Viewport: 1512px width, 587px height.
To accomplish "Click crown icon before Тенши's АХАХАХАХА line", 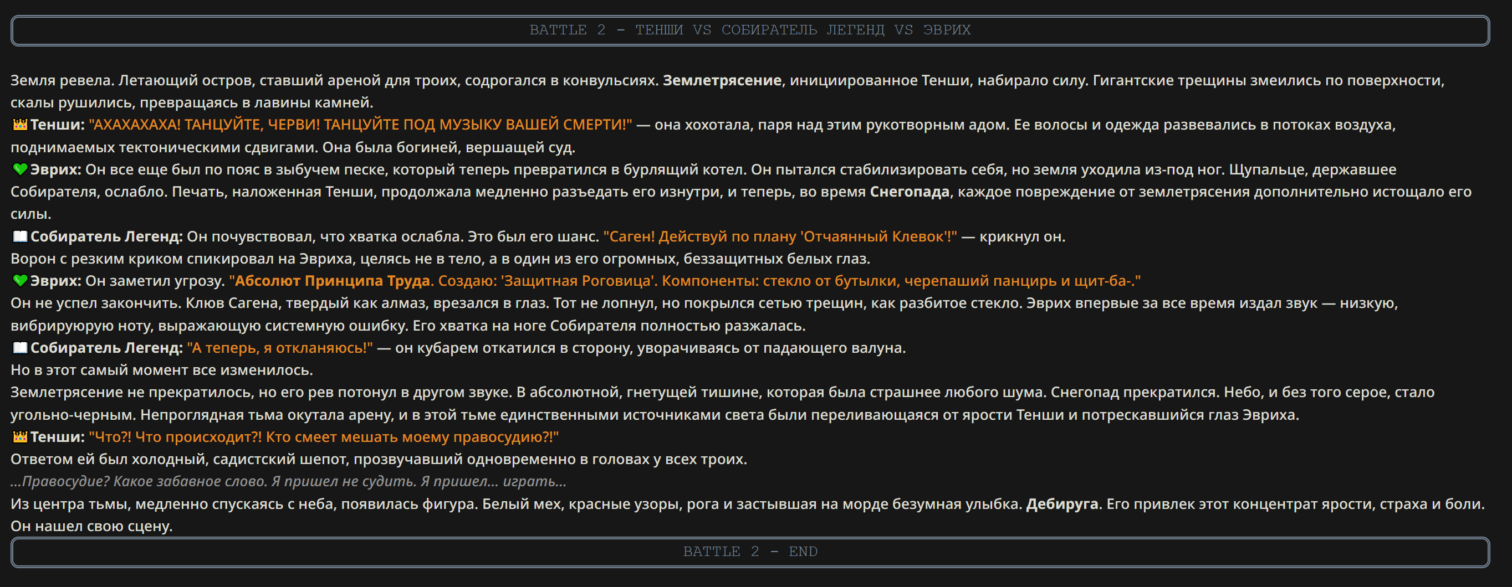I will pos(20,125).
